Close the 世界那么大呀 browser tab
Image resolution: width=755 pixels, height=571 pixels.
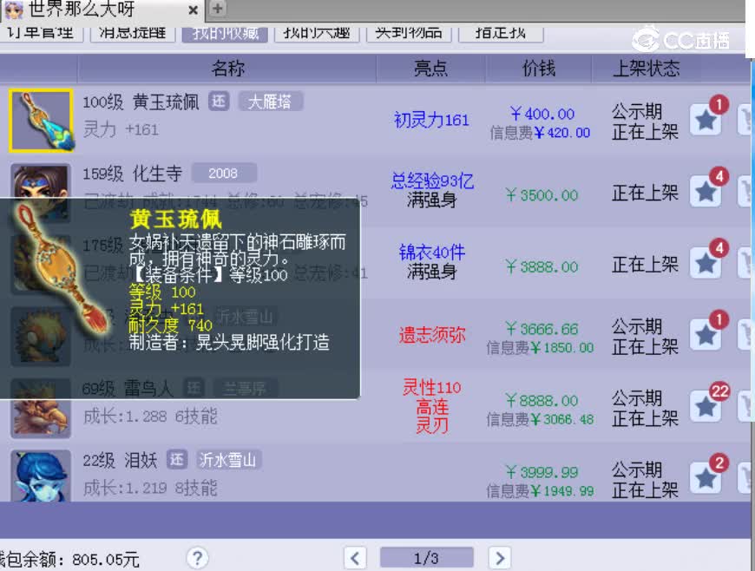point(193,10)
